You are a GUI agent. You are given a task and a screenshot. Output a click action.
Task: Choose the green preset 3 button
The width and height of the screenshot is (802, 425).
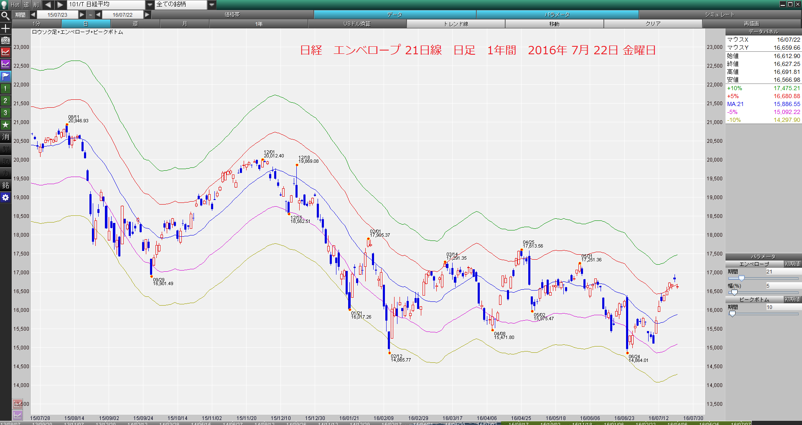[5, 113]
